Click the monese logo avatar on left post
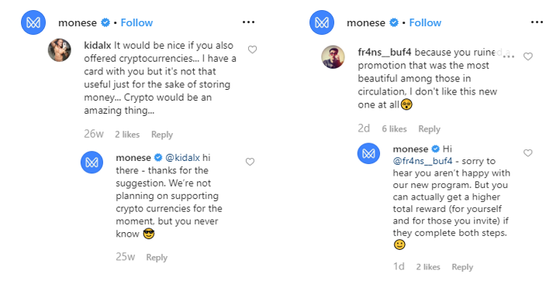 pyautogui.click(x=33, y=22)
